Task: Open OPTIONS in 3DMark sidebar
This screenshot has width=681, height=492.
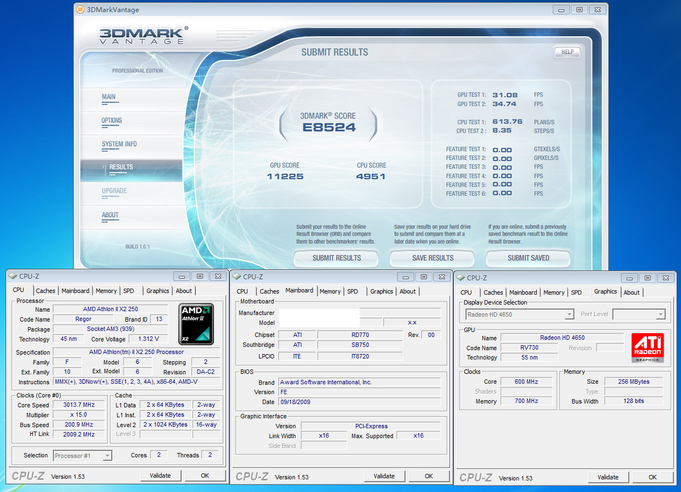Action: pyautogui.click(x=112, y=120)
